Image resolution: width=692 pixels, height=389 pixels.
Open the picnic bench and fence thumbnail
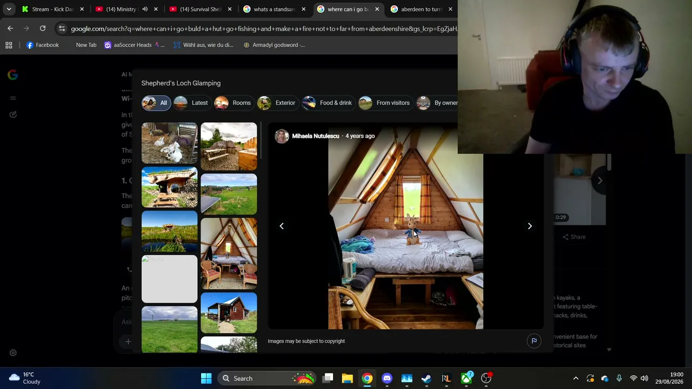(229, 146)
